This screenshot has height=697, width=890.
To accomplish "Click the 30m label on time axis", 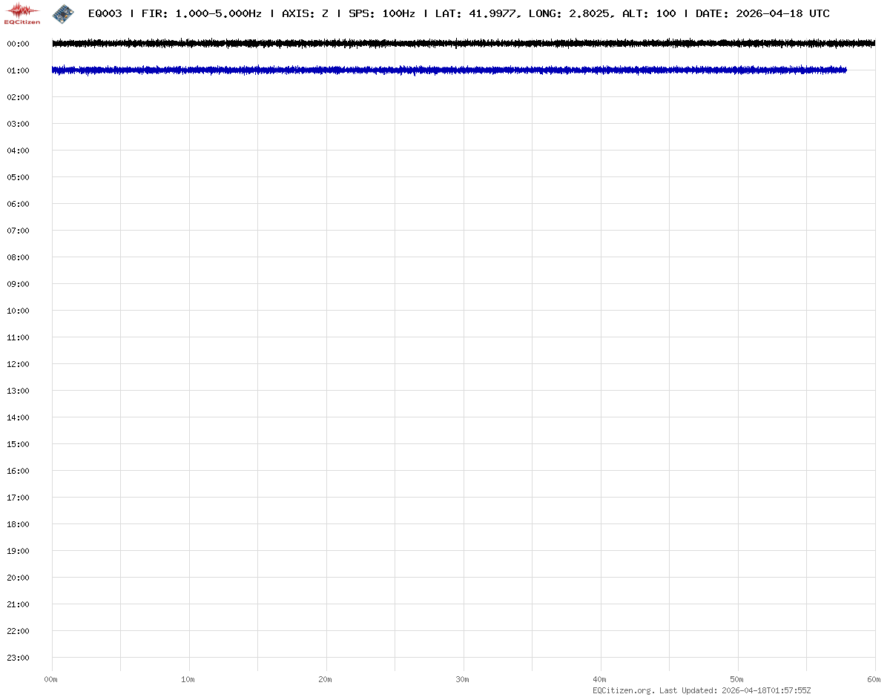I will 462,679.
